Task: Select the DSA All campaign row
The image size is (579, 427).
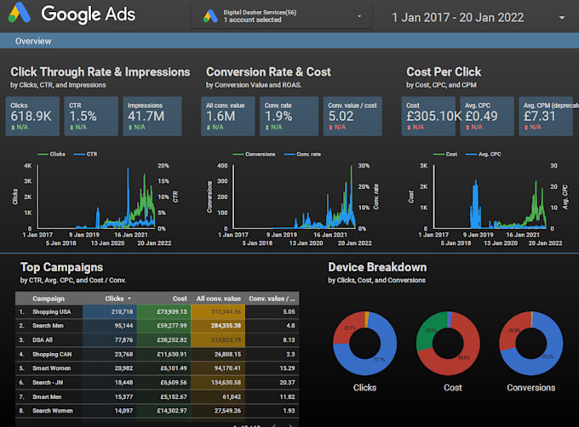Action: [x=158, y=340]
